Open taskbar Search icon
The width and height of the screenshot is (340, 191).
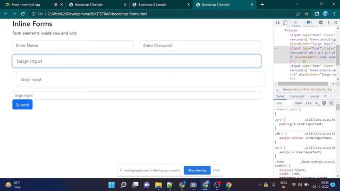tap(123, 185)
